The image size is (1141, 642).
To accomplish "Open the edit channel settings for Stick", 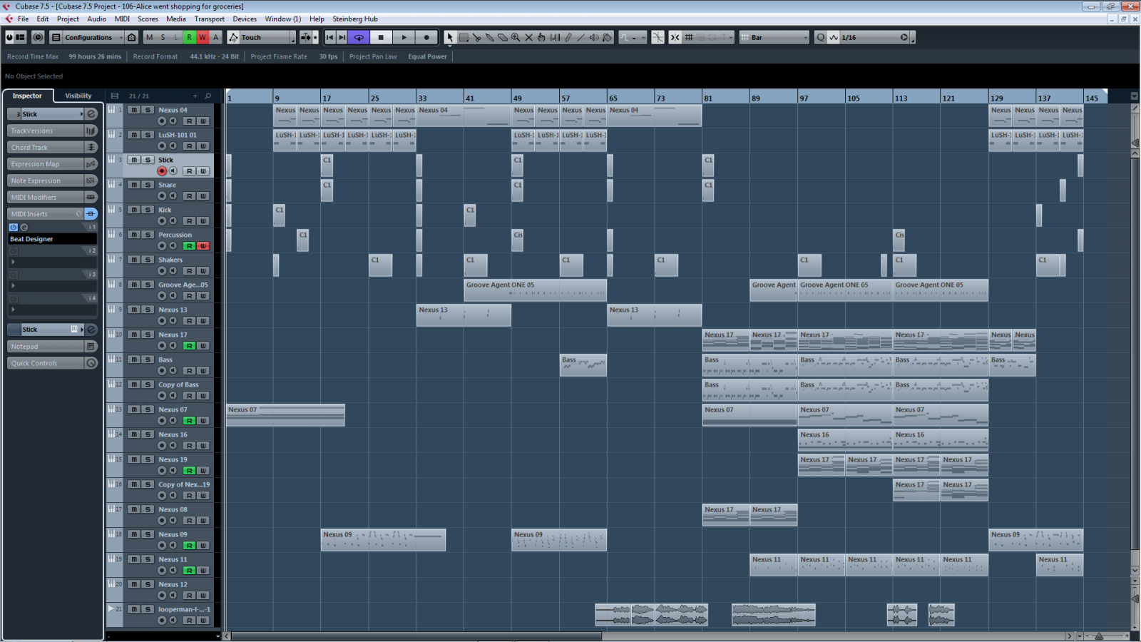I will 91,114.
